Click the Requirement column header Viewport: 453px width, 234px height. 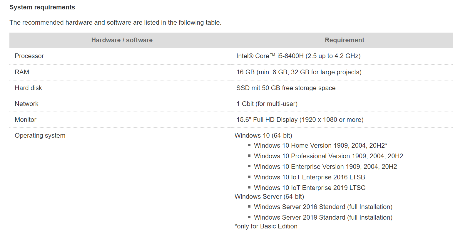point(344,40)
